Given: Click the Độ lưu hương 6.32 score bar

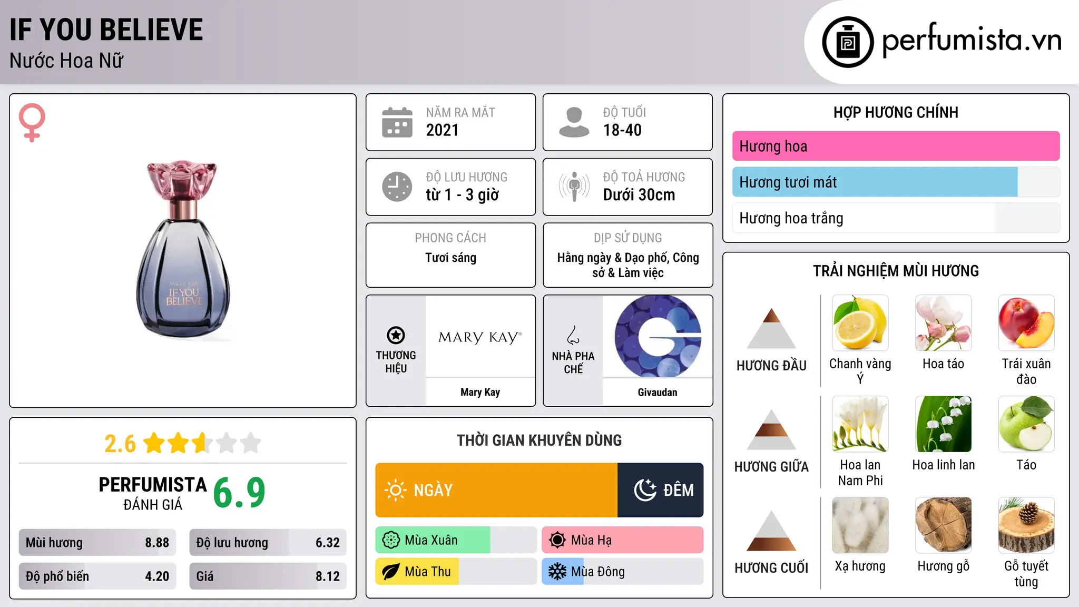Looking at the screenshot, I should pos(268,543).
